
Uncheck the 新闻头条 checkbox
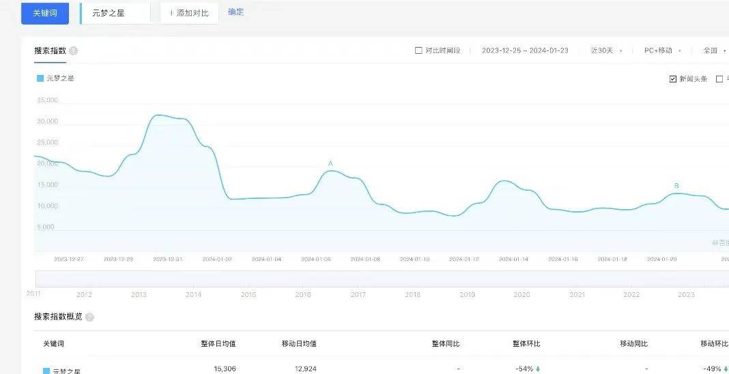tap(673, 79)
